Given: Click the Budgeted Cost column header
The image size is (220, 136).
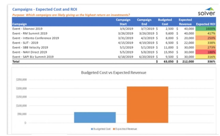Looking at the screenshot, I should pos(165,22).
